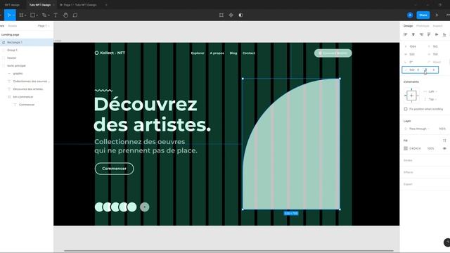The width and height of the screenshot is (450, 253).
Task: Click the Align vertical centers icon
Action: 437,34
